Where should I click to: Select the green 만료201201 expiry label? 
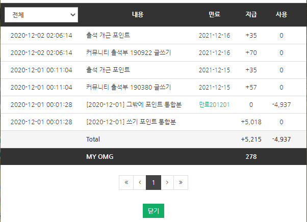coord(214,105)
